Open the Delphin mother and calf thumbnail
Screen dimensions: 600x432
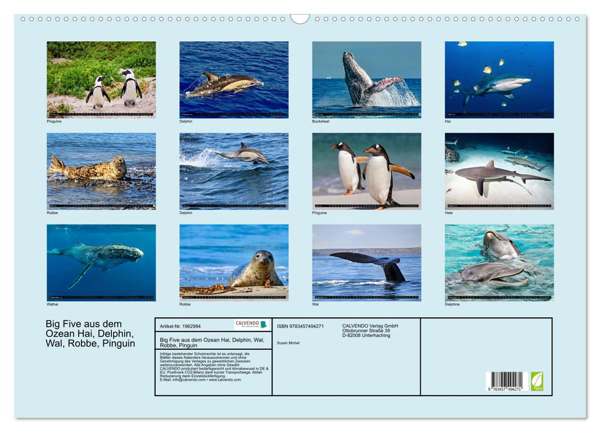(x=233, y=79)
